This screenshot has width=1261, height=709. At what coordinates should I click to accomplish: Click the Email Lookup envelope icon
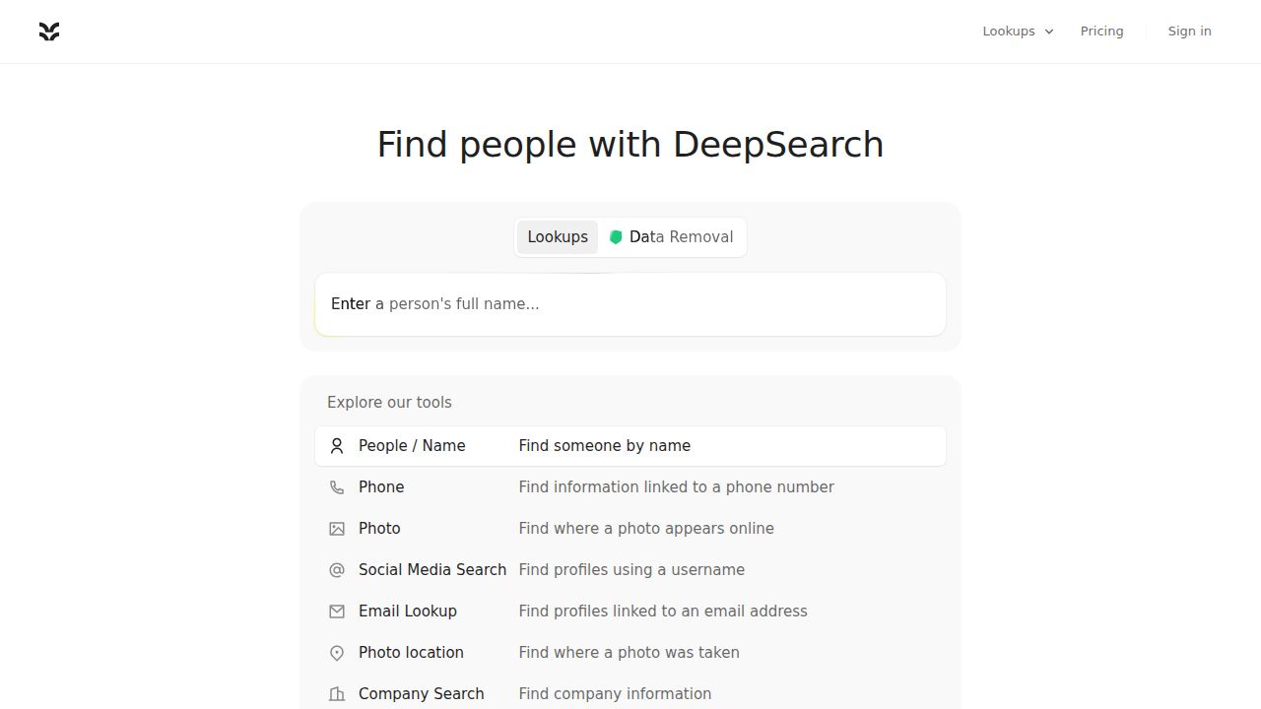(x=337, y=612)
